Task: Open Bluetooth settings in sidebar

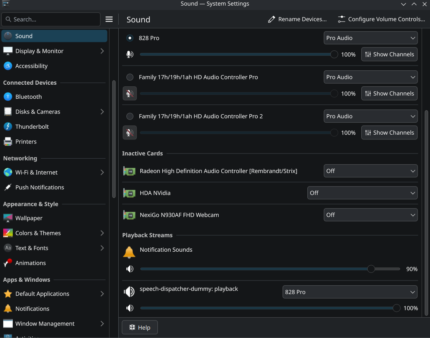Action: [x=28, y=97]
